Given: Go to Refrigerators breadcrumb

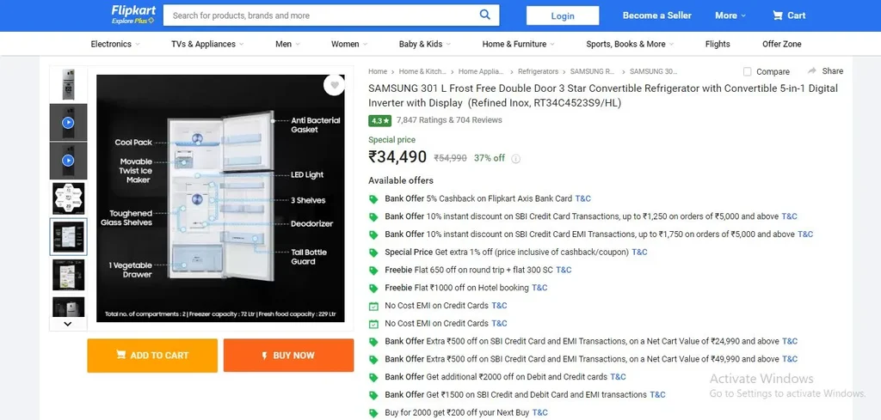Looking at the screenshot, I should click(x=539, y=71).
